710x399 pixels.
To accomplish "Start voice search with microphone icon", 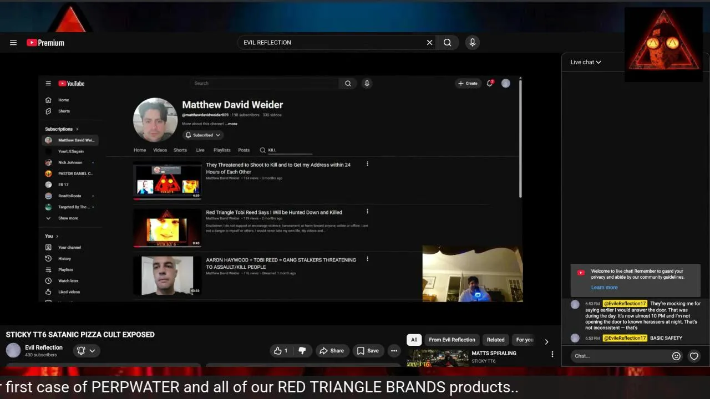I will pyautogui.click(x=473, y=43).
